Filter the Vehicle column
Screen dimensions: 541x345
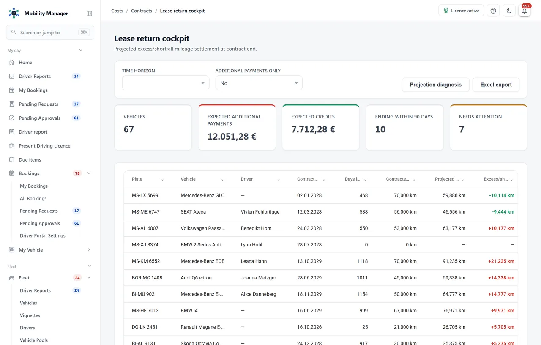[222, 179]
